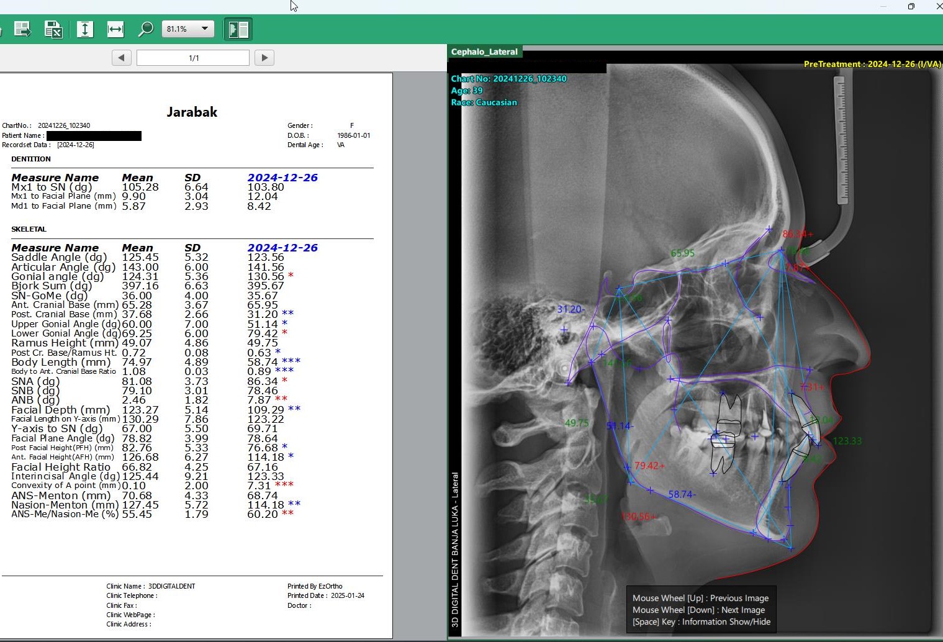Click the Mouse Wheel [Up] : Previous Image hint
Viewport: 943px width, 642px height.
coord(700,598)
